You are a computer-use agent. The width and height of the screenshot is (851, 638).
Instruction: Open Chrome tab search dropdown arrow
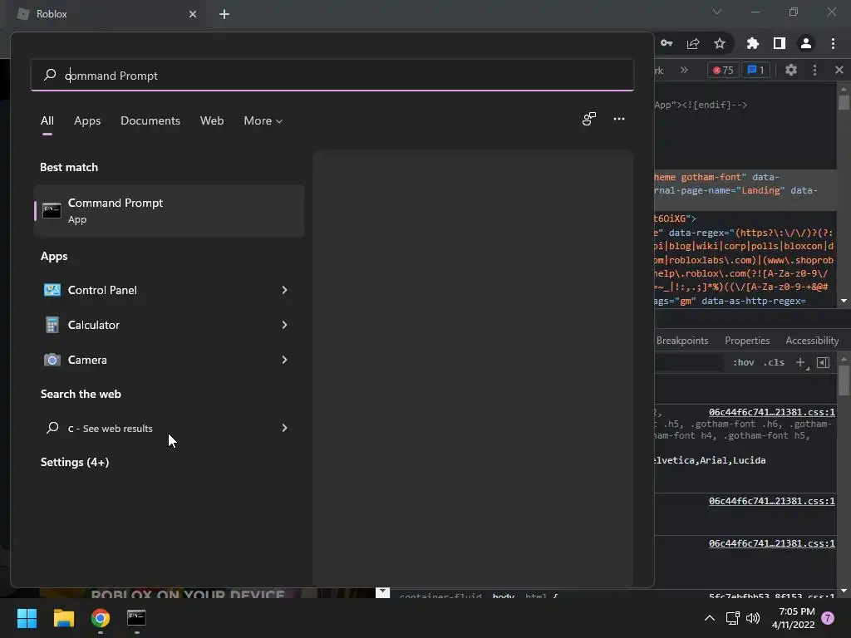coord(717,12)
